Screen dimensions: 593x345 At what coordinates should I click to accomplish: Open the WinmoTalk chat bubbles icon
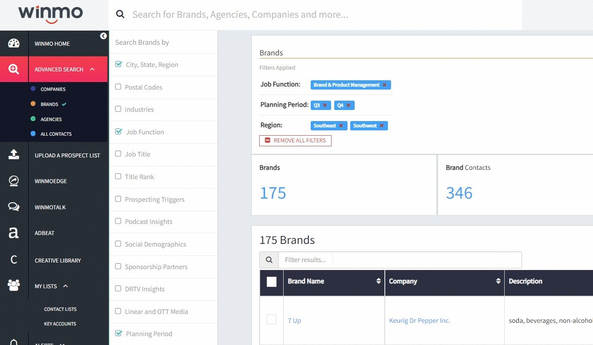click(x=14, y=207)
